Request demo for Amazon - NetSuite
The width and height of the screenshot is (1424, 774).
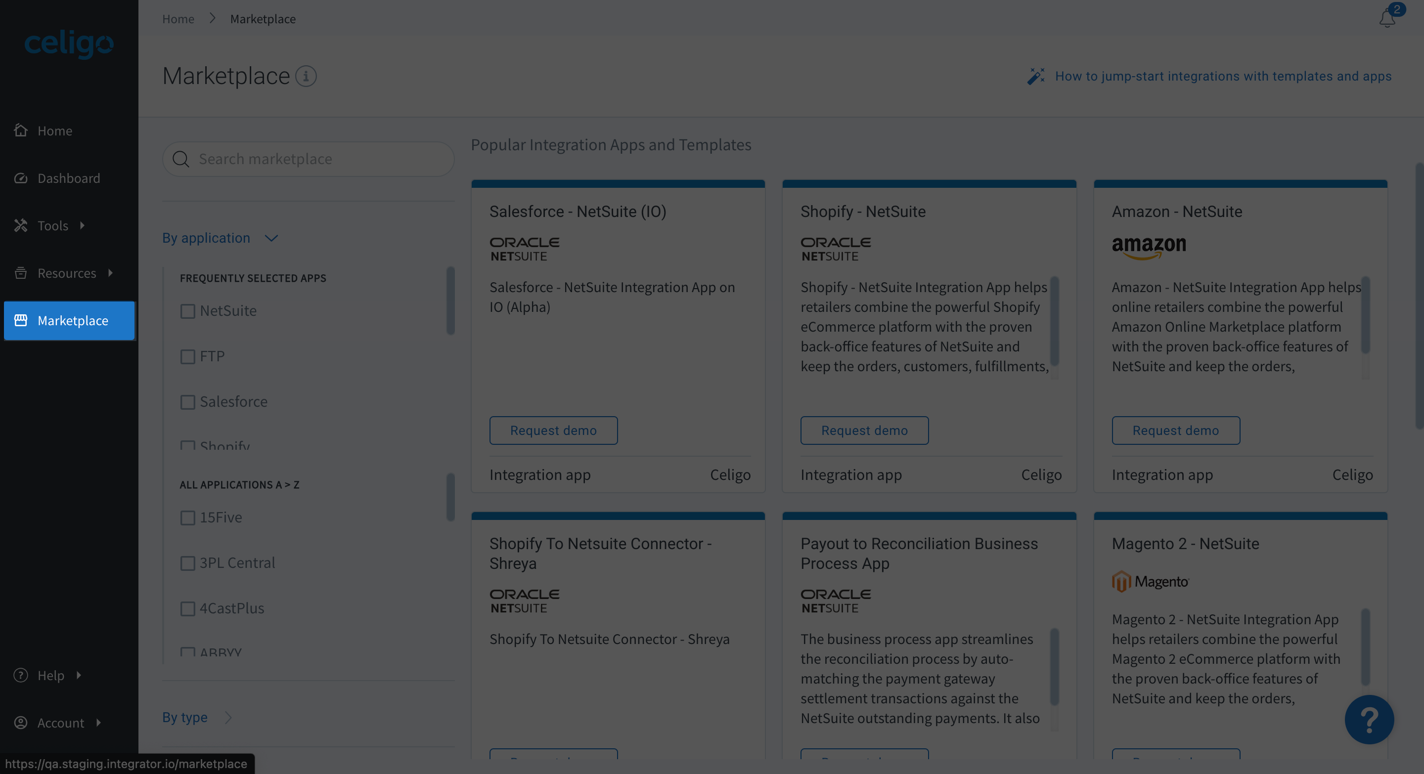[x=1175, y=430]
